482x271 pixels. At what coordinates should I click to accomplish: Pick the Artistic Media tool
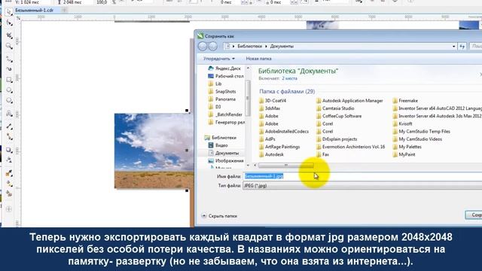[9, 69]
